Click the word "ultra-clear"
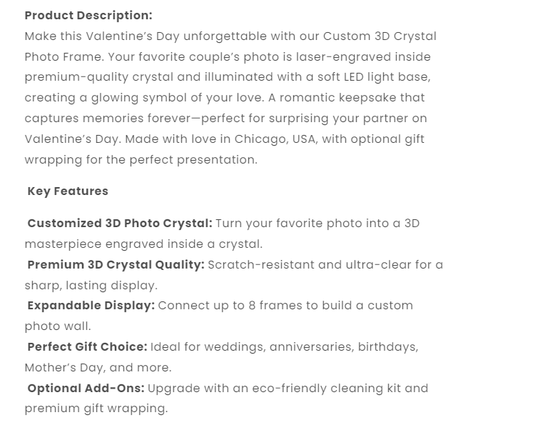Screen dimensions: 548x425 click(378, 264)
